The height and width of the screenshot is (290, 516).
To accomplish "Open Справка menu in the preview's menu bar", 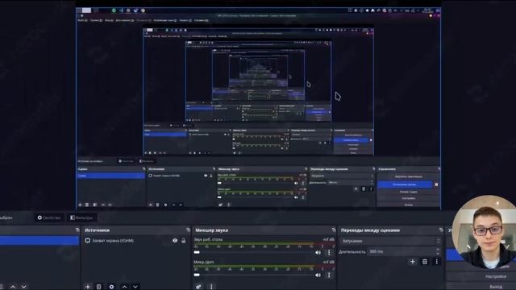I will (x=201, y=20).
